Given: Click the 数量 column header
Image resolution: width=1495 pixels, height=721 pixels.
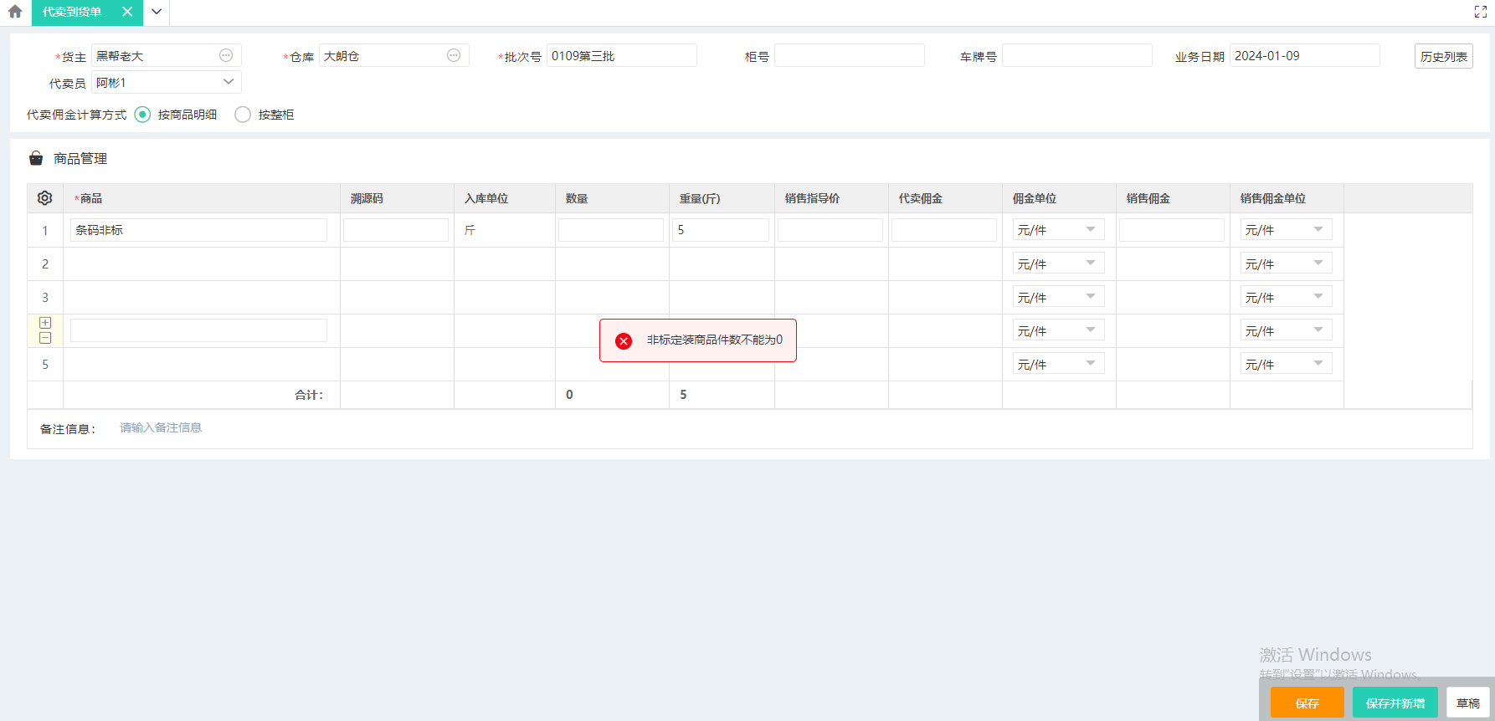Looking at the screenshot, I should tap(611, 198).
